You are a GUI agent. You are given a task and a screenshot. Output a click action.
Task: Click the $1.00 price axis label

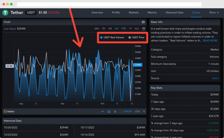(10, 66)
